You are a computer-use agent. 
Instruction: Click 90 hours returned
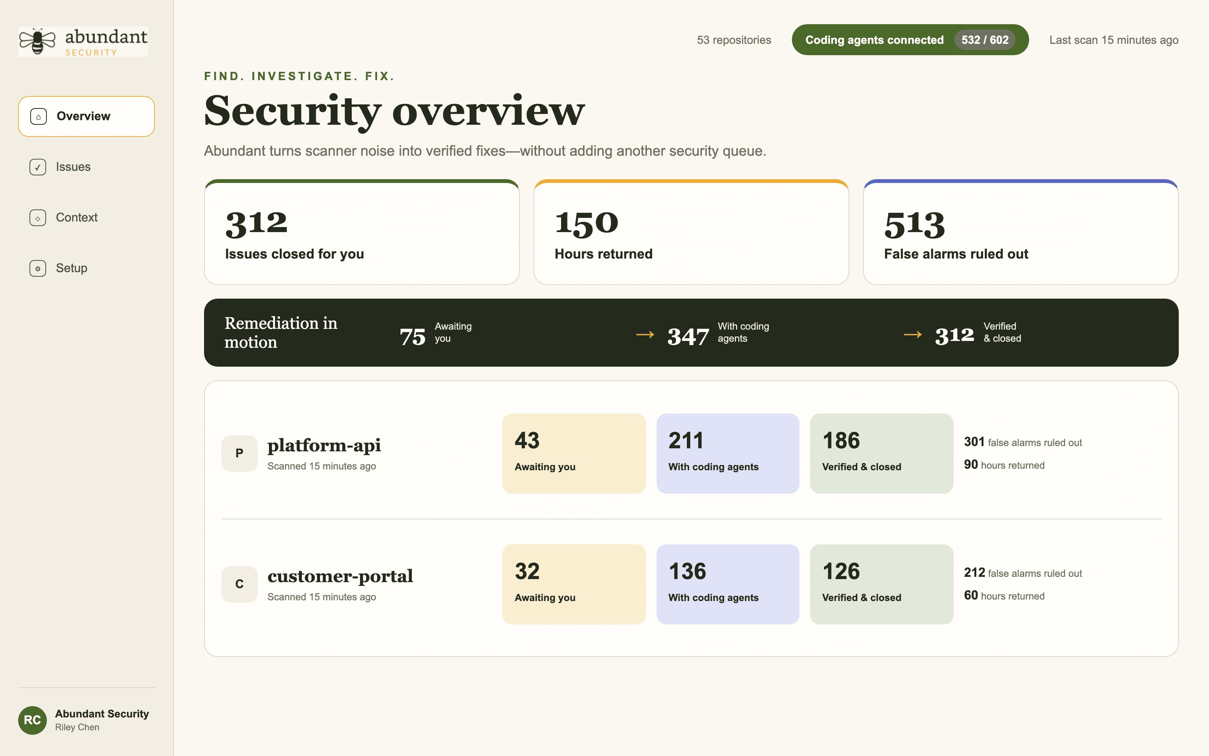pyautogui.click(x=1004, y=465)
